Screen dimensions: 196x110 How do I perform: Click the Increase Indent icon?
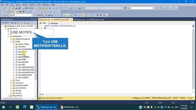pyautogui.click(x=101, y=15)
